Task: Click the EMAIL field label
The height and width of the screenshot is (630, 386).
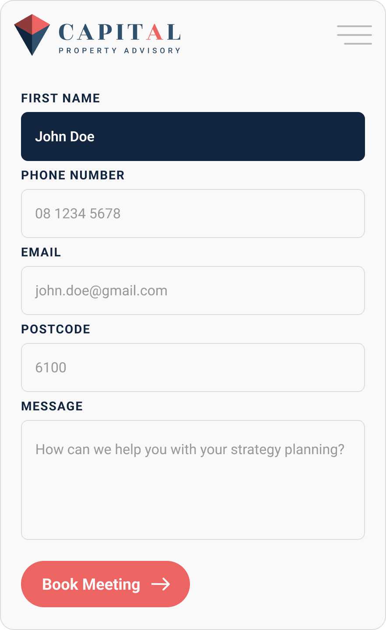Action: (41, 252)
